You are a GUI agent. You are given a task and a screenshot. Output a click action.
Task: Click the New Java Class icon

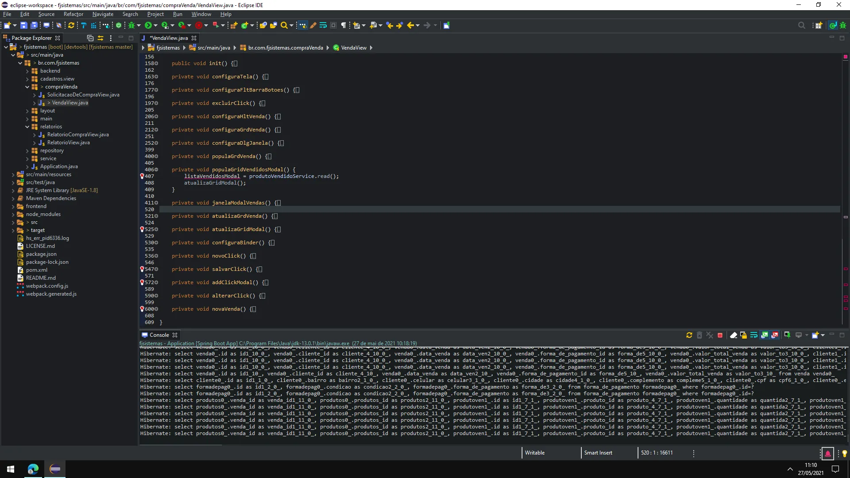[x=244, y=26]
